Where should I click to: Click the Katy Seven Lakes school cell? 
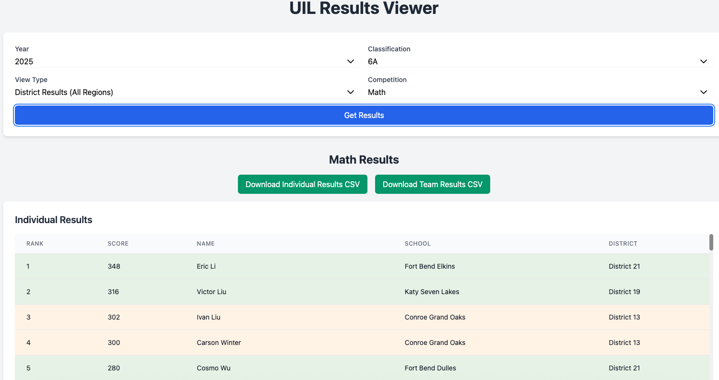tap(432, 292)
